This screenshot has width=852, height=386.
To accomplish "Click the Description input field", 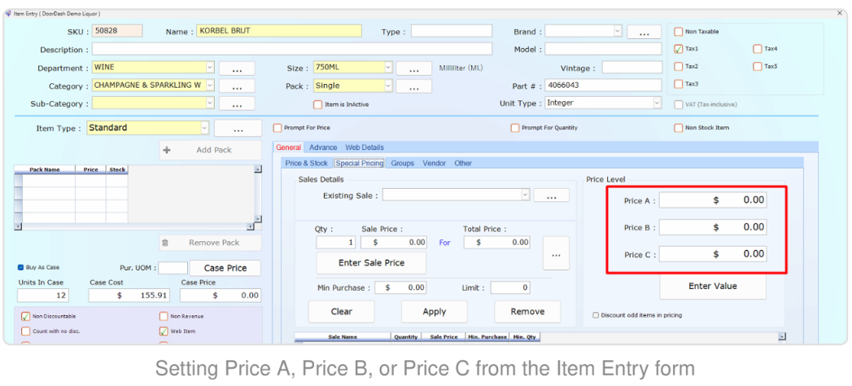I will [x=292, y=49].
